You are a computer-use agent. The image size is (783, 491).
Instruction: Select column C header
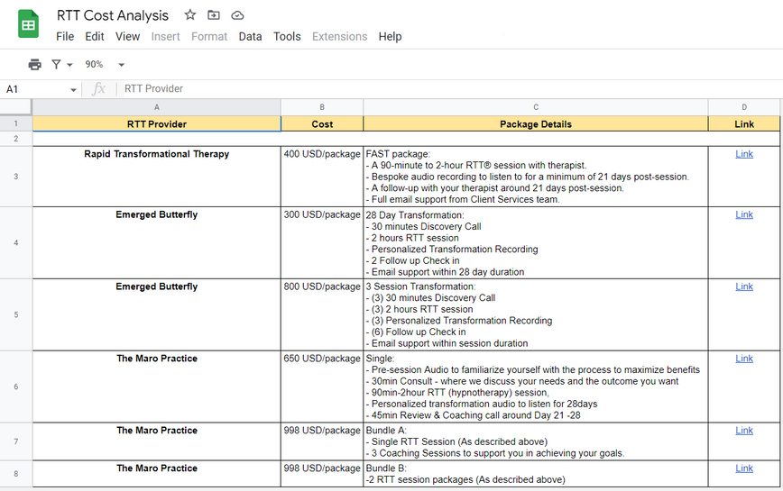(x=535, y=107)
